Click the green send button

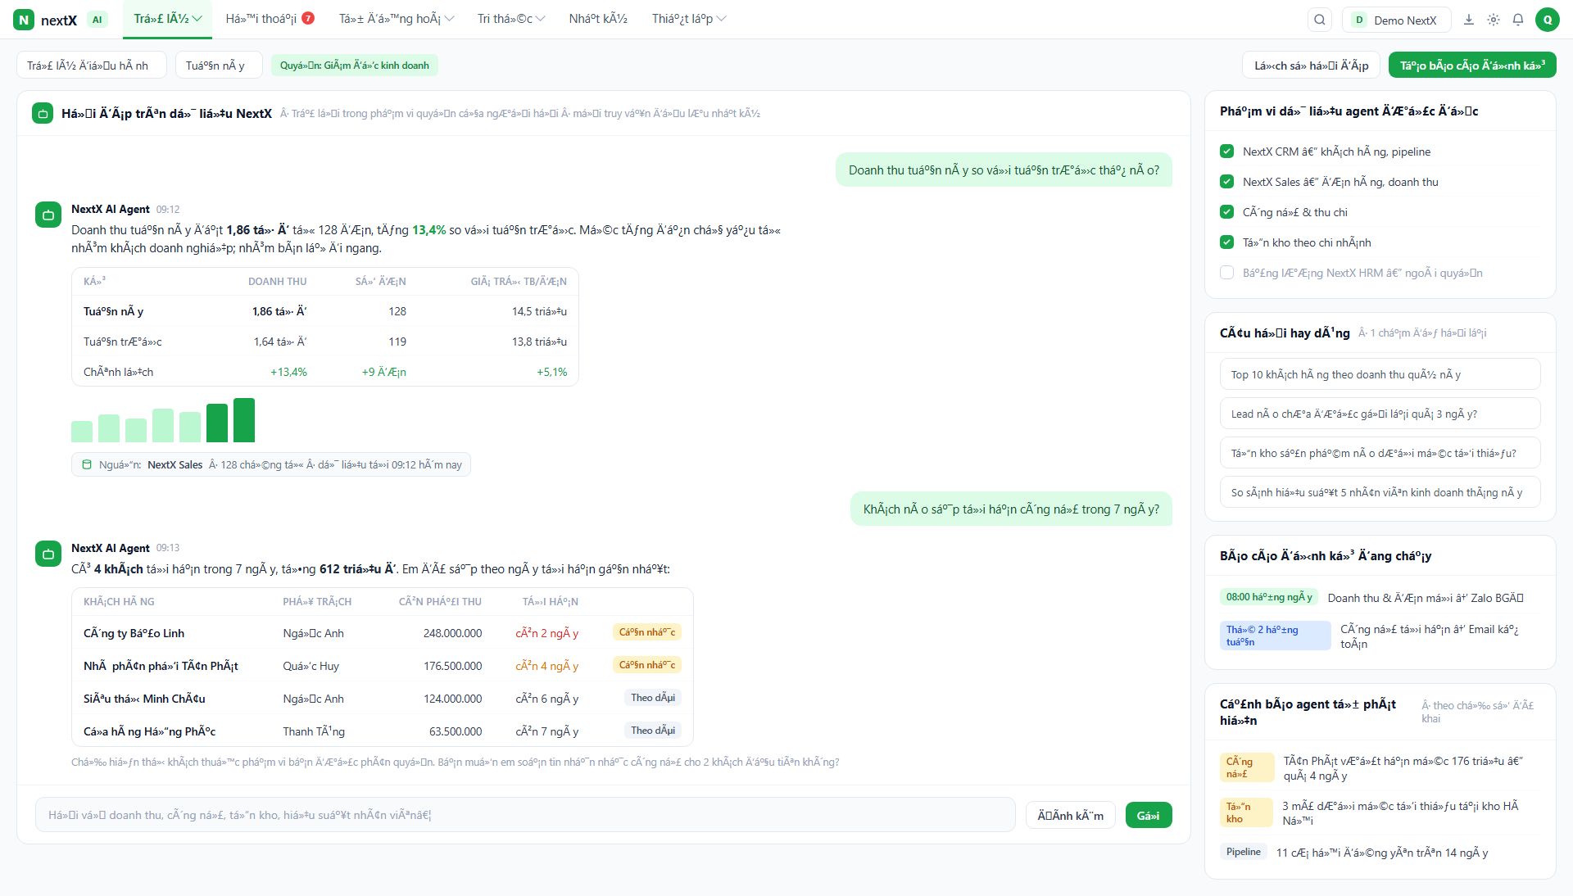[x=1149, y=815]
